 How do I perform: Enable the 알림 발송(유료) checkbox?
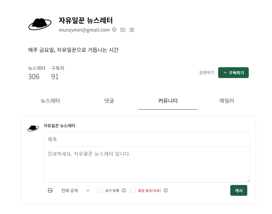(133, 190)
